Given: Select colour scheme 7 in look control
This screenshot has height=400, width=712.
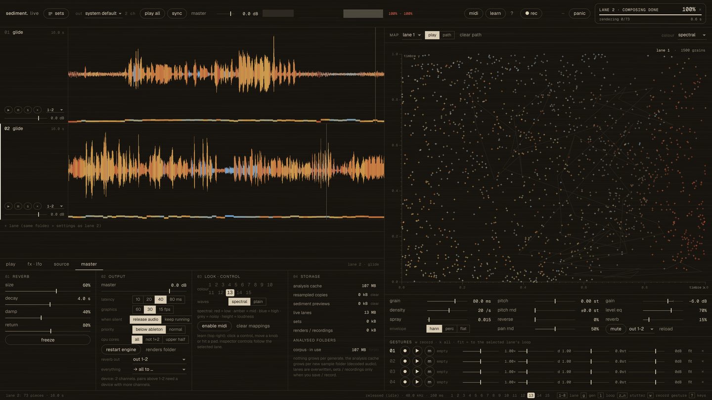Looking at the screenshot, I should [249, 285].
